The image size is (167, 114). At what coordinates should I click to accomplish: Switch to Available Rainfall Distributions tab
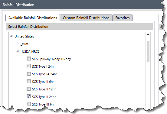coord(33,18)
